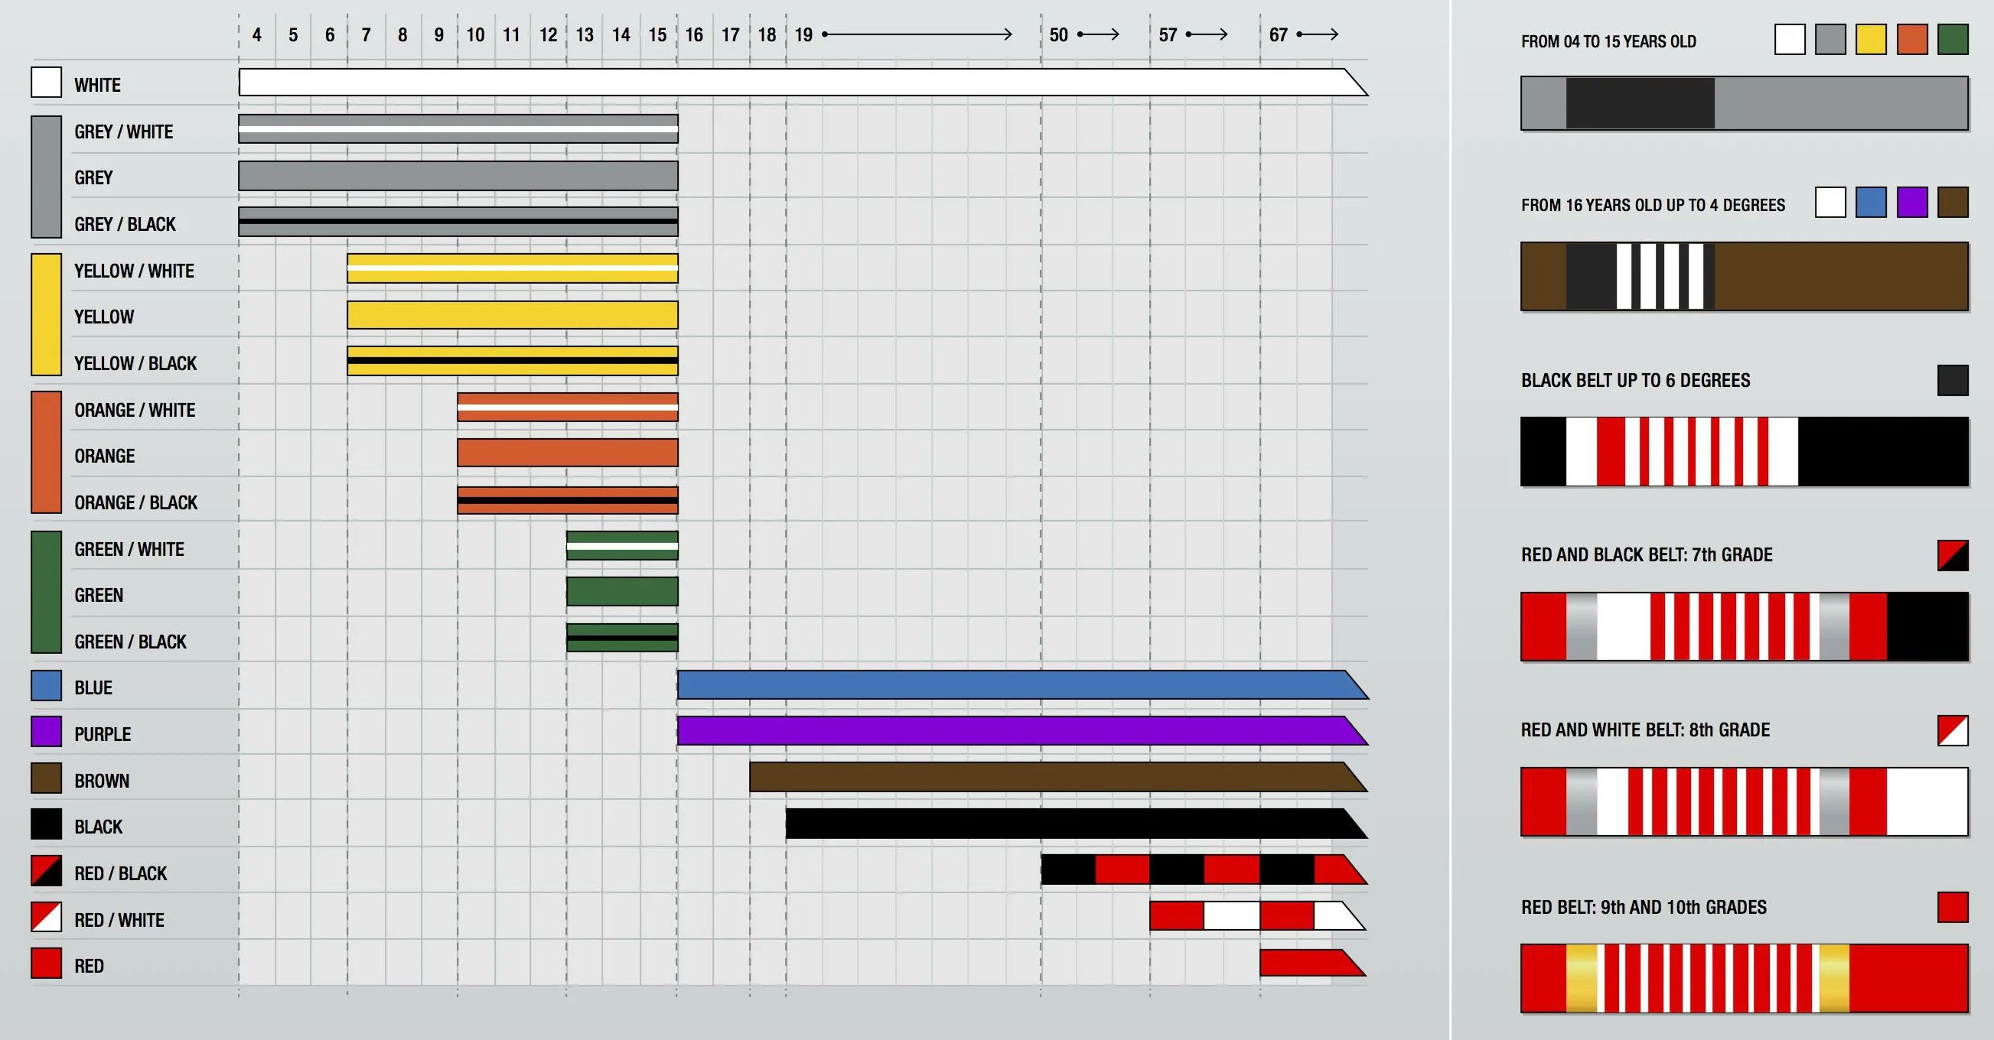Click the BLUE belt timeline bar
This screenshot has width=1994, height=1040.
point(1022,685)
